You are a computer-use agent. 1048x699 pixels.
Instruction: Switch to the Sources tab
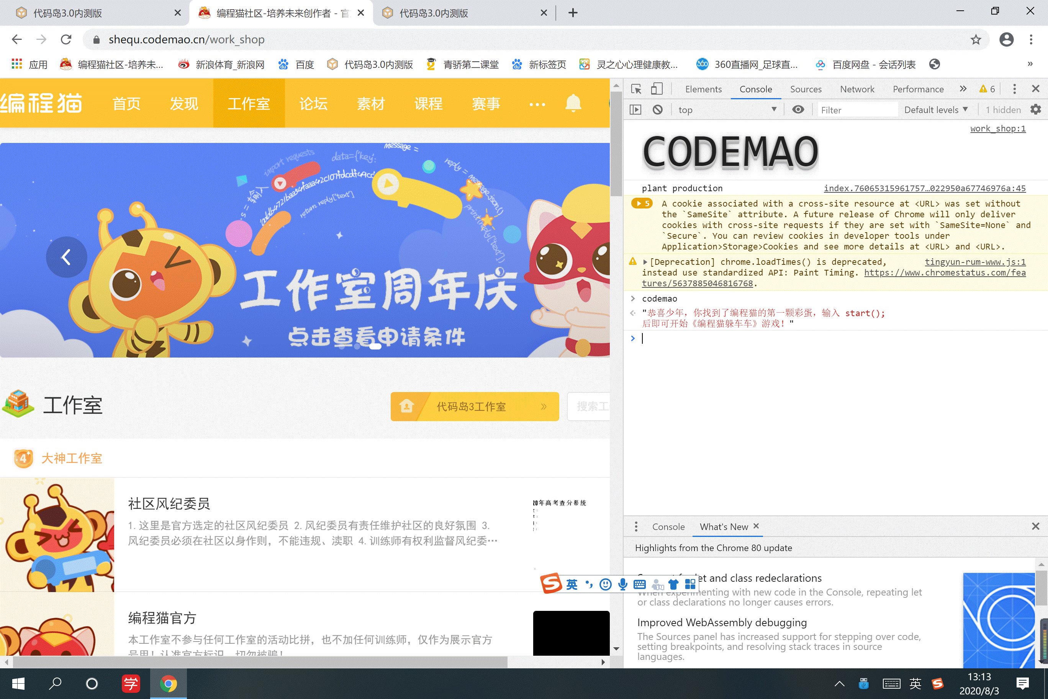[x=806, y=89]
